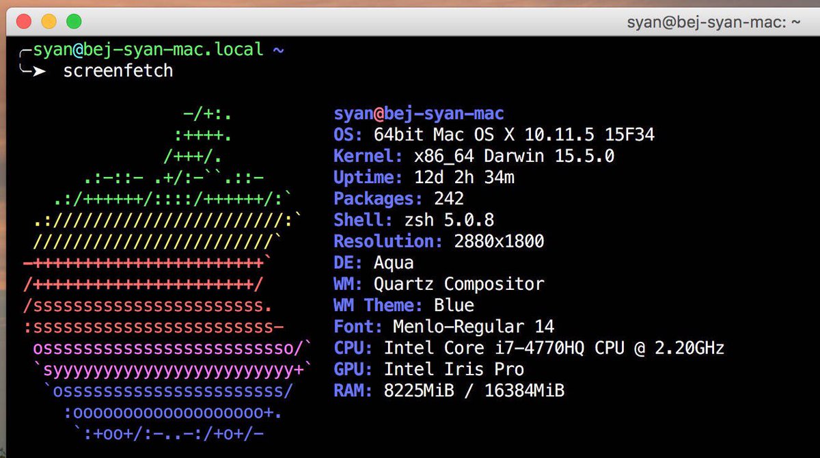Click the green zoom window button
This screenshot has height=458, width=820.
pyautogui.click(x=73, y=21)
